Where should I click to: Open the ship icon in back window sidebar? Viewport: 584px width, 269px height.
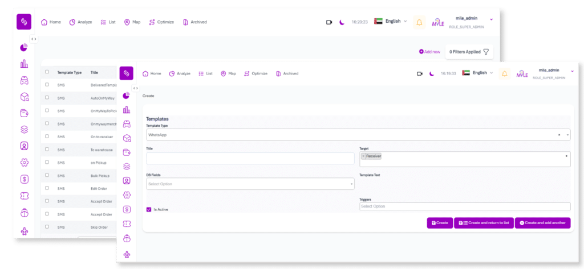point(24,213)
